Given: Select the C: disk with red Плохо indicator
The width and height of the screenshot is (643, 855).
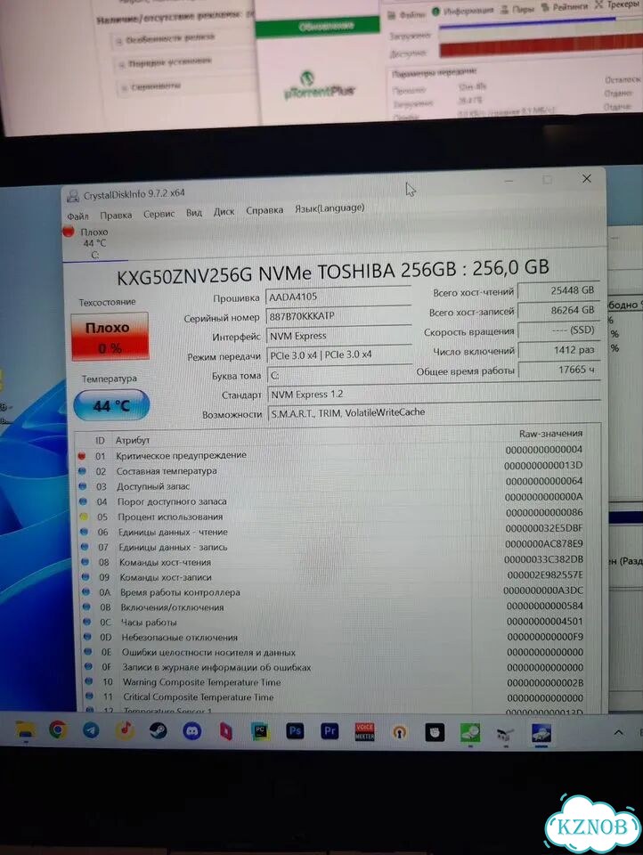Looking at the screenshot, I should [x=87, y=243].
